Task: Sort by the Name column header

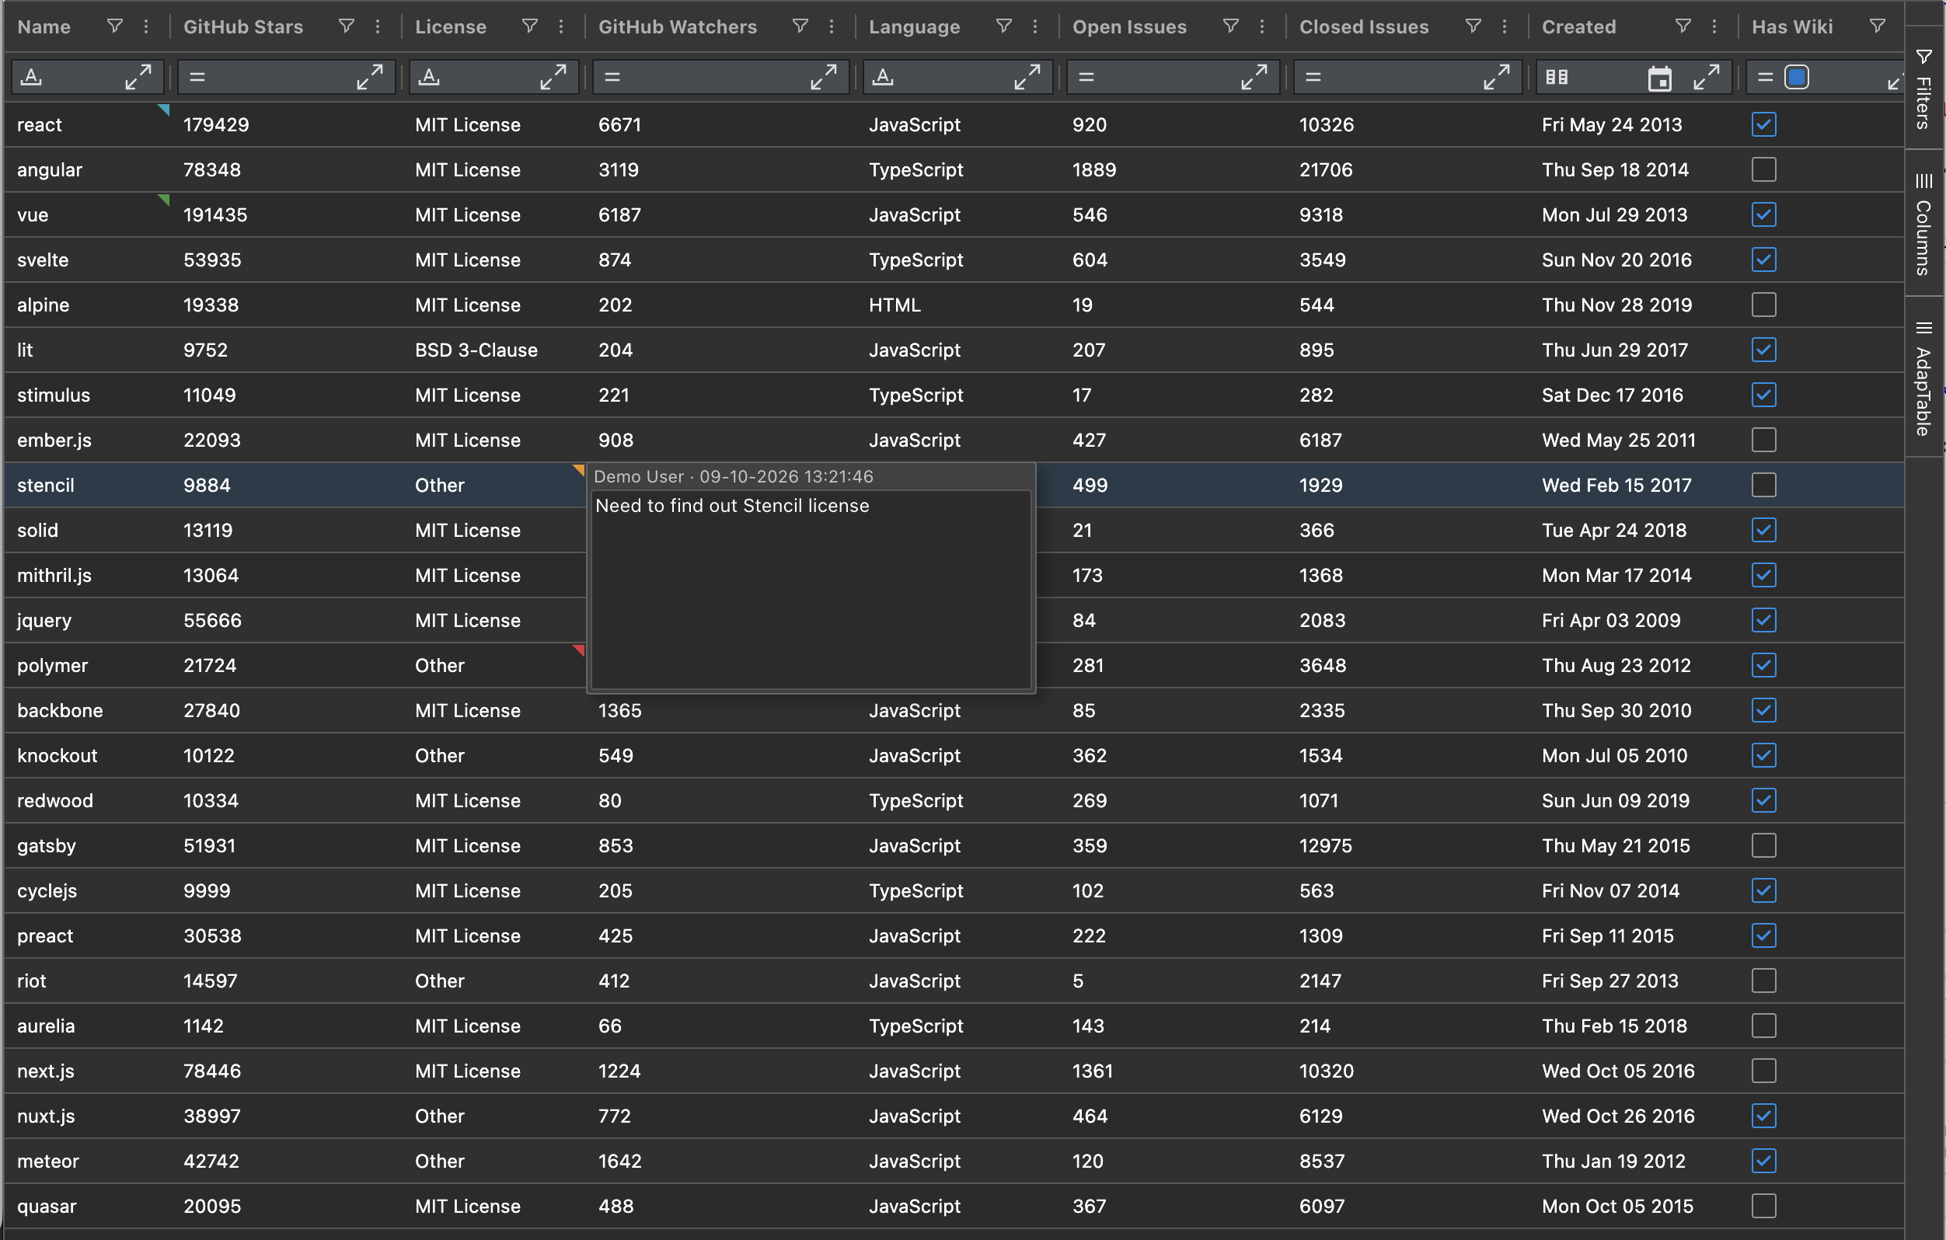Action: tap(44, 26)
